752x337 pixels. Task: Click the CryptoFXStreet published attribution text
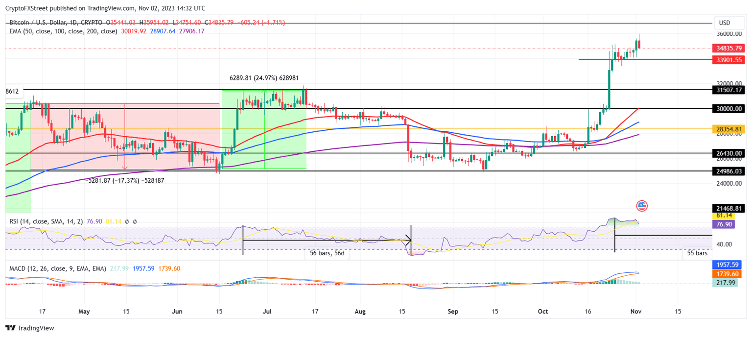pos(105,8)
